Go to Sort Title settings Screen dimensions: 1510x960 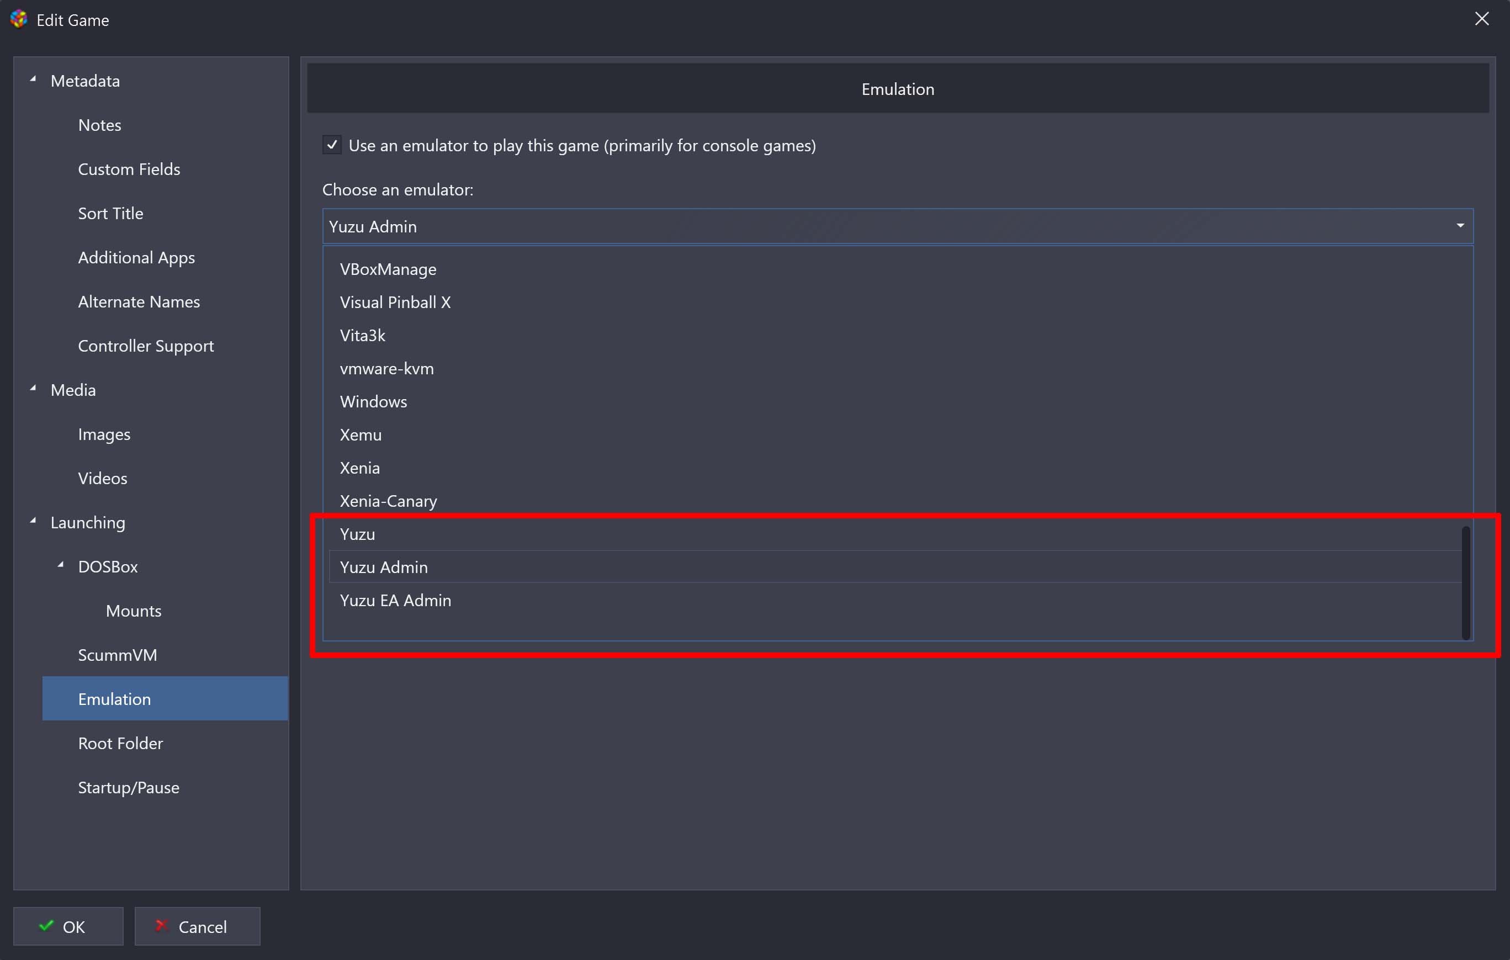[110, 213]
